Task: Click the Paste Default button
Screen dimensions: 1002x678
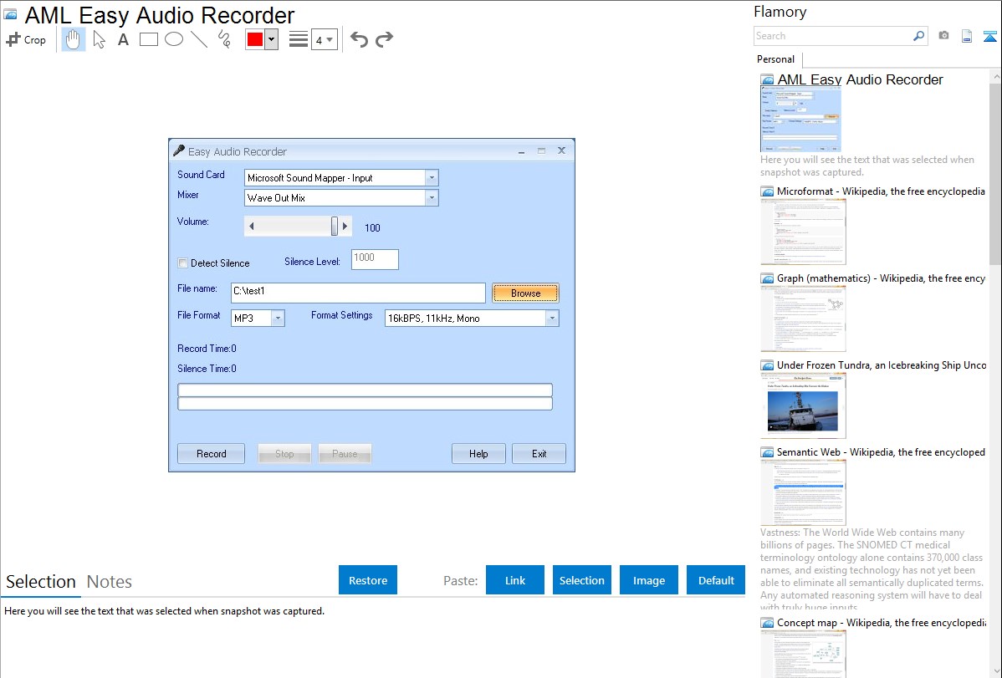Action: 716,580
